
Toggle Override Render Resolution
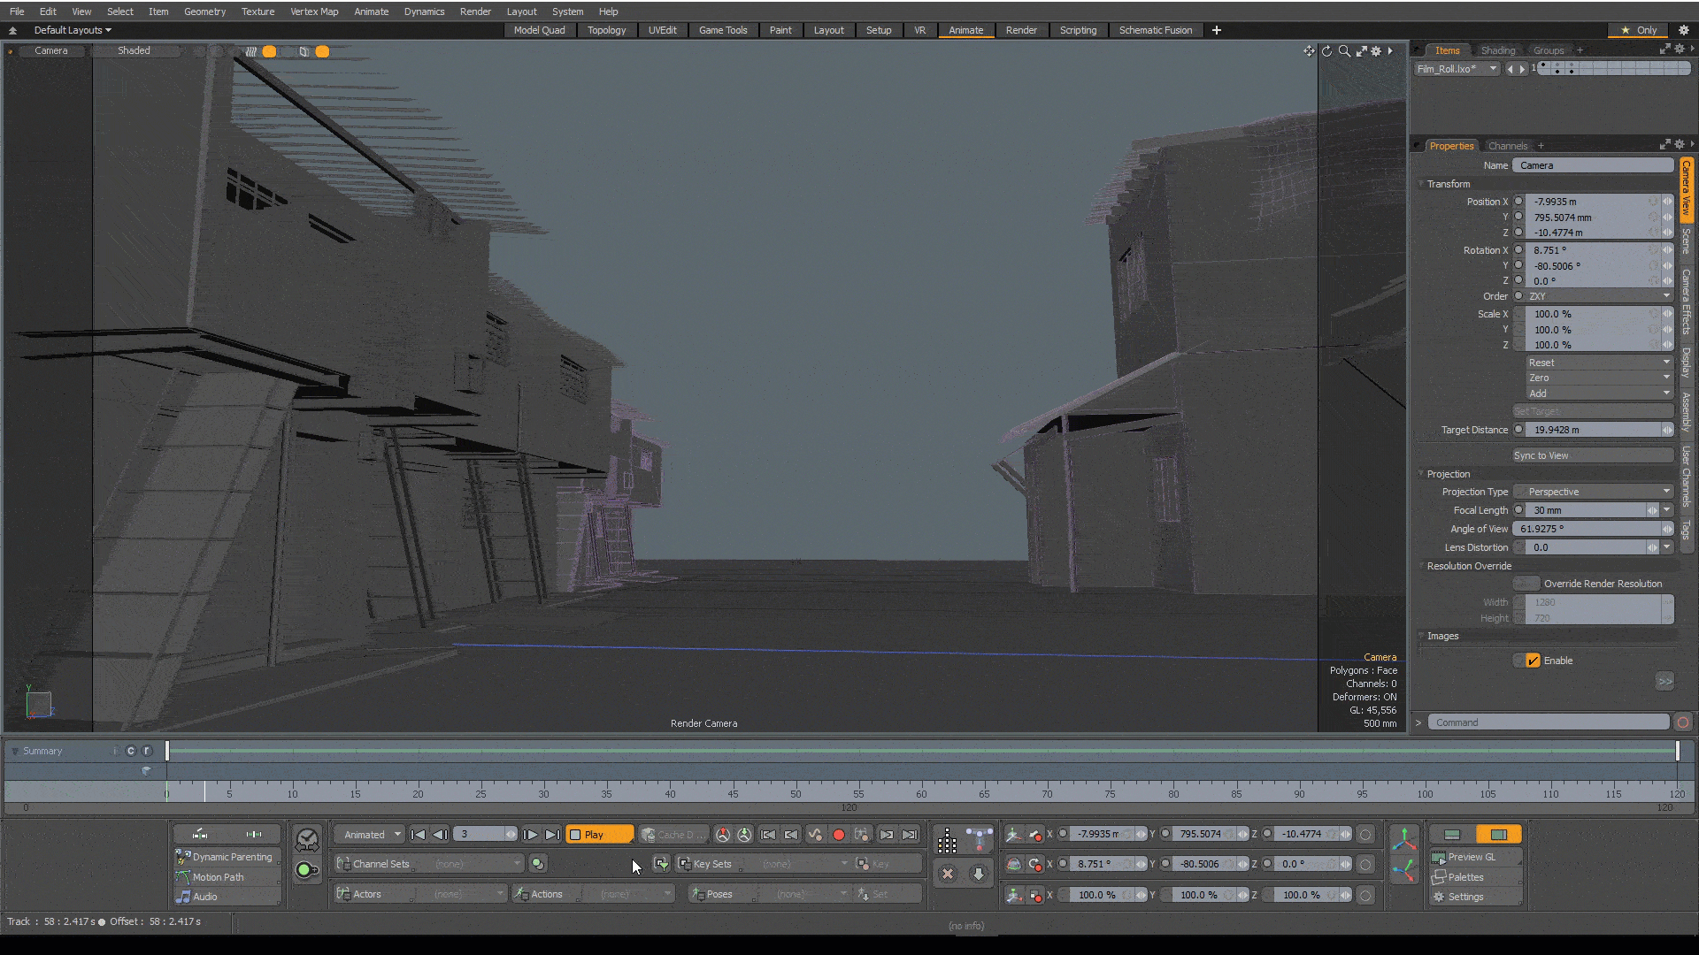[1526, 584]
